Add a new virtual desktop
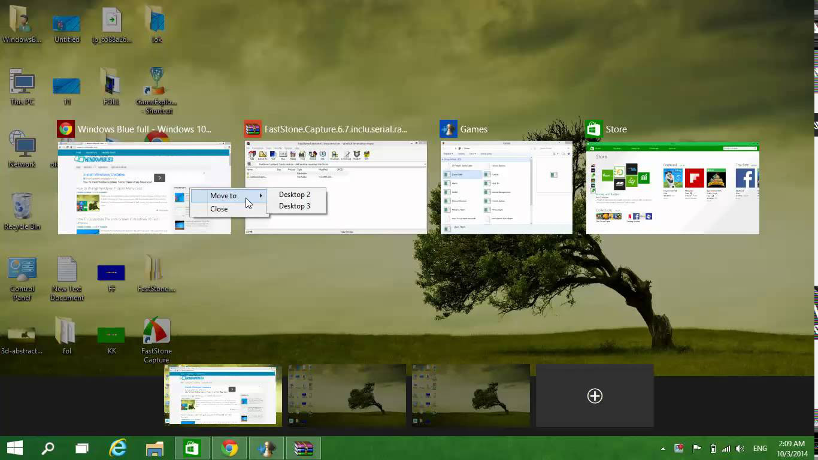The image size is (818, 460). (595, 396)
